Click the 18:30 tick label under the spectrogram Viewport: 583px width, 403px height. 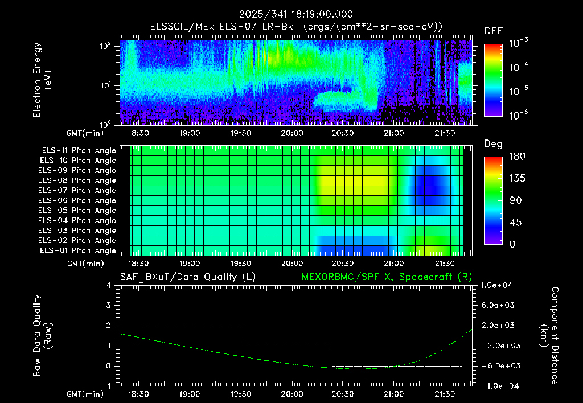tap(138, 133)
